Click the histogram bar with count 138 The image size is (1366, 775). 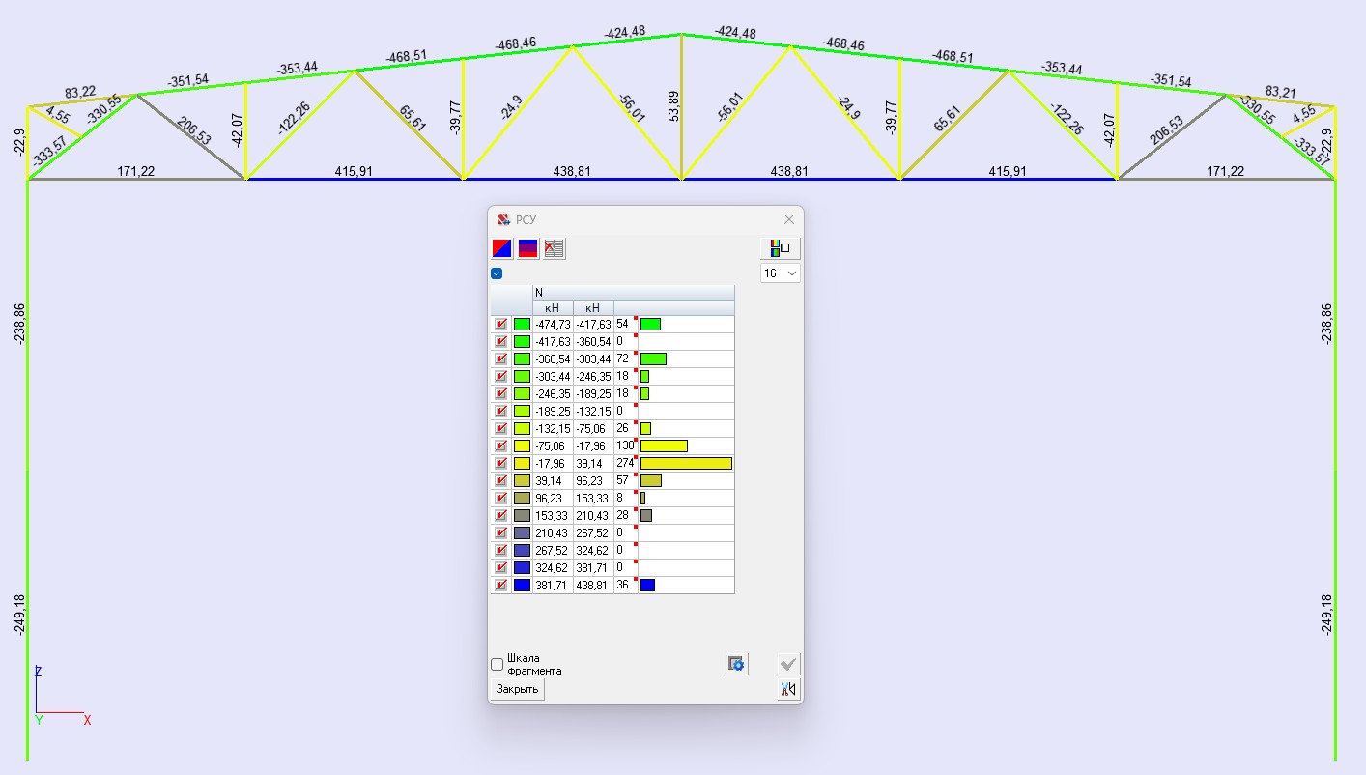click(x=664, y=446)
